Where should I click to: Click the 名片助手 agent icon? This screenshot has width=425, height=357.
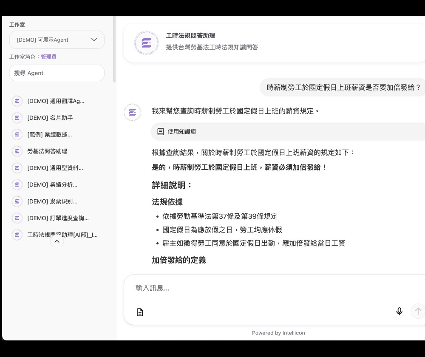pos(17,118)
